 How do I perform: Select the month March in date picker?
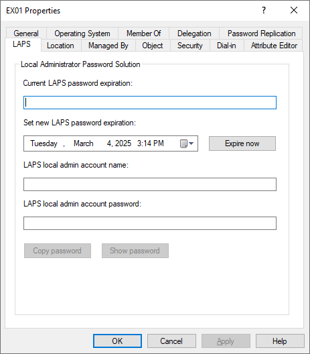(84, 143)
